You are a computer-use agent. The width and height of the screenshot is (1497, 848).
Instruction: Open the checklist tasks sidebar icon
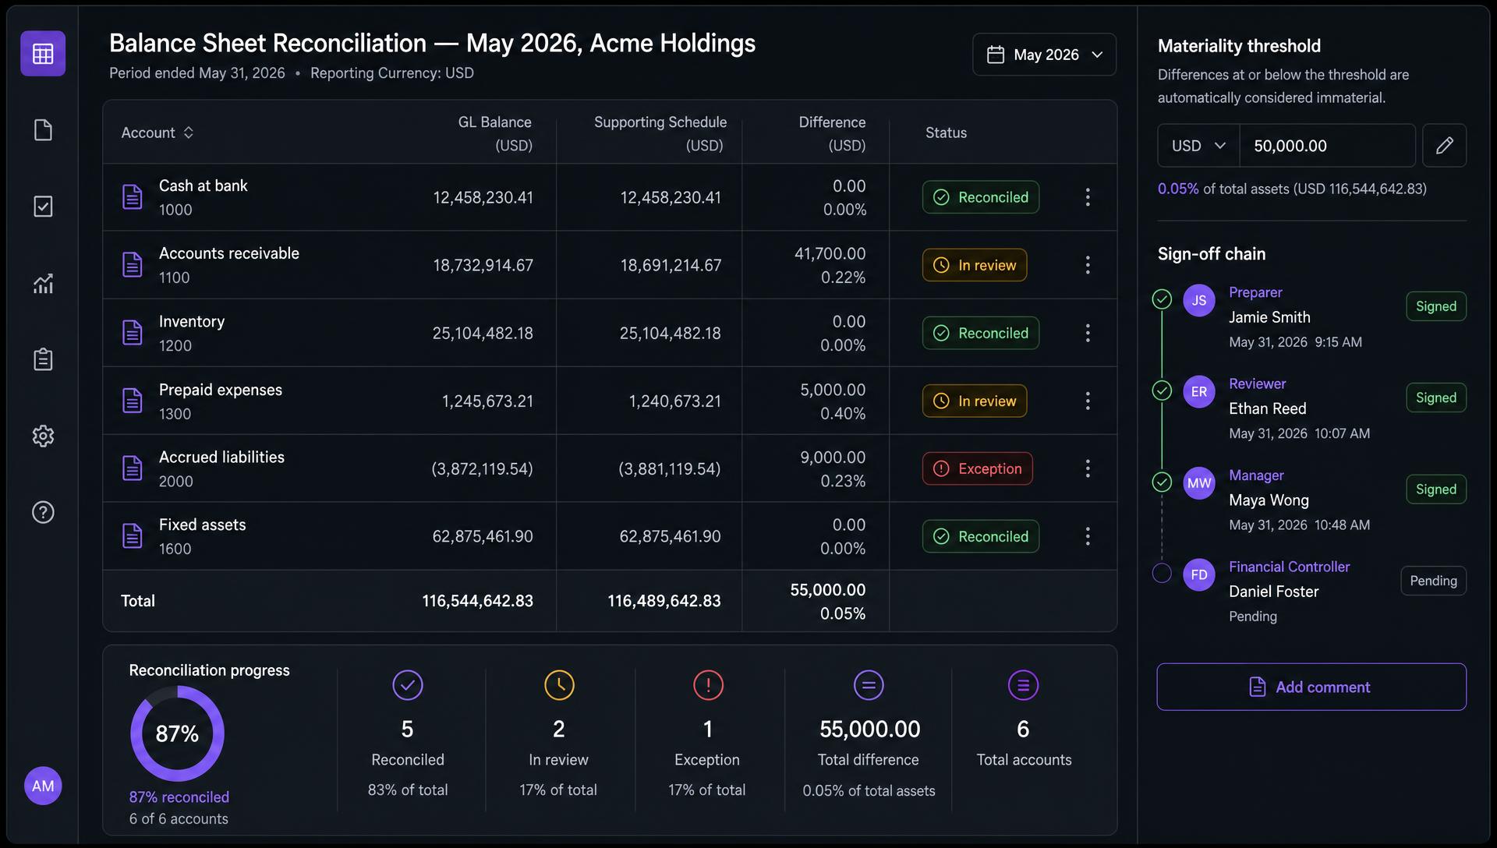[43, 207]
